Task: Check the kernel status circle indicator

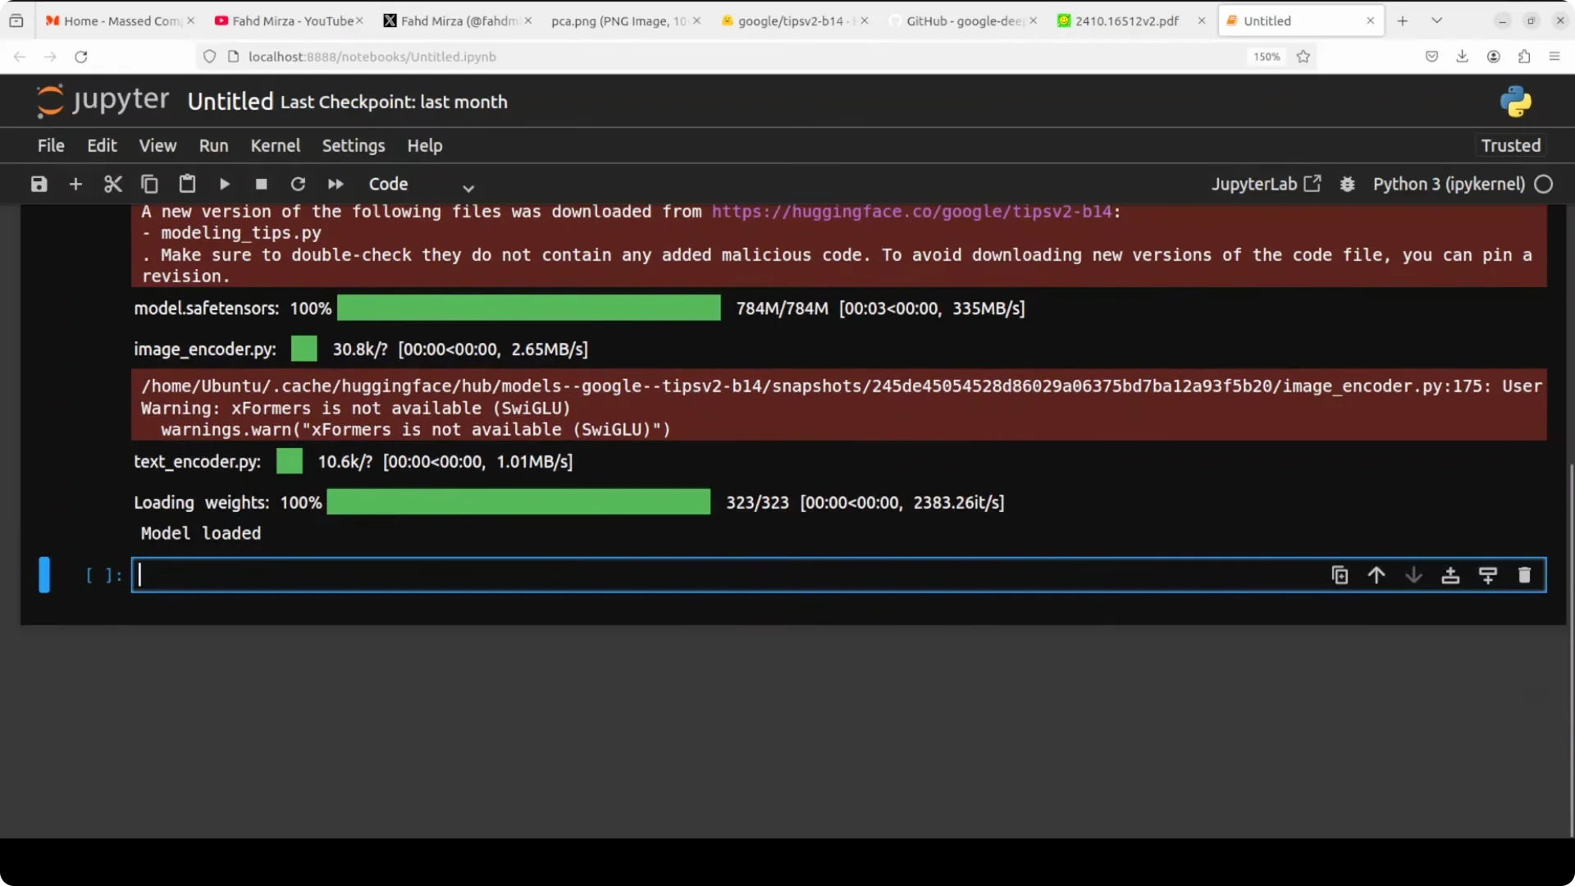Action: pyautogui.click(x=1544, y=184)
